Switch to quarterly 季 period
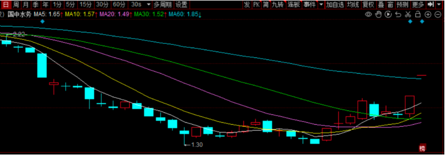The image size is (446, 155). coord(35,5)
